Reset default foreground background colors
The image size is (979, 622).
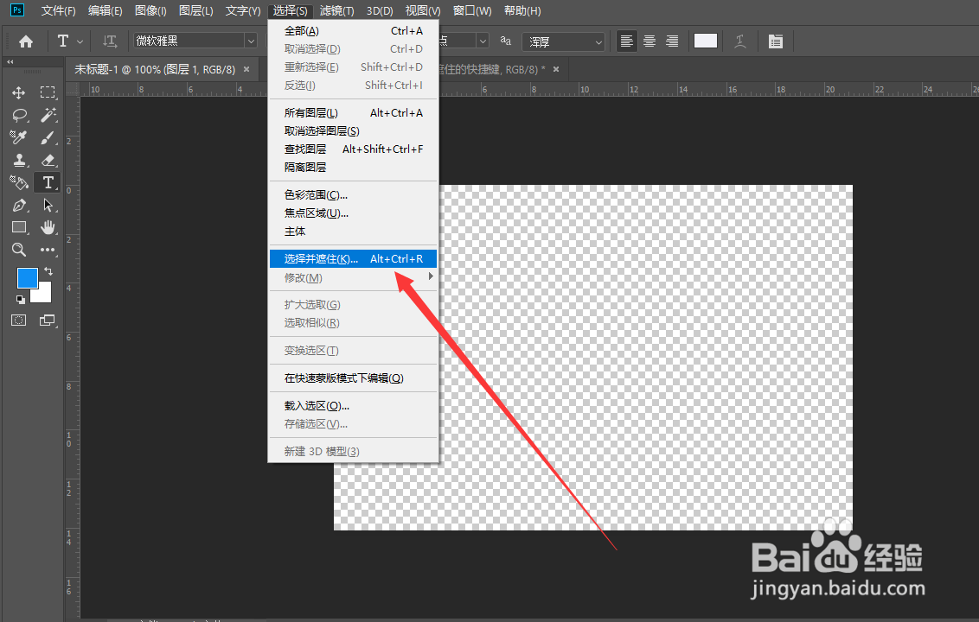21,300
